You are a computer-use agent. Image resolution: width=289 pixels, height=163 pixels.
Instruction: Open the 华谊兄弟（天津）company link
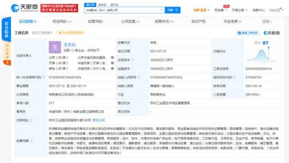93,63
